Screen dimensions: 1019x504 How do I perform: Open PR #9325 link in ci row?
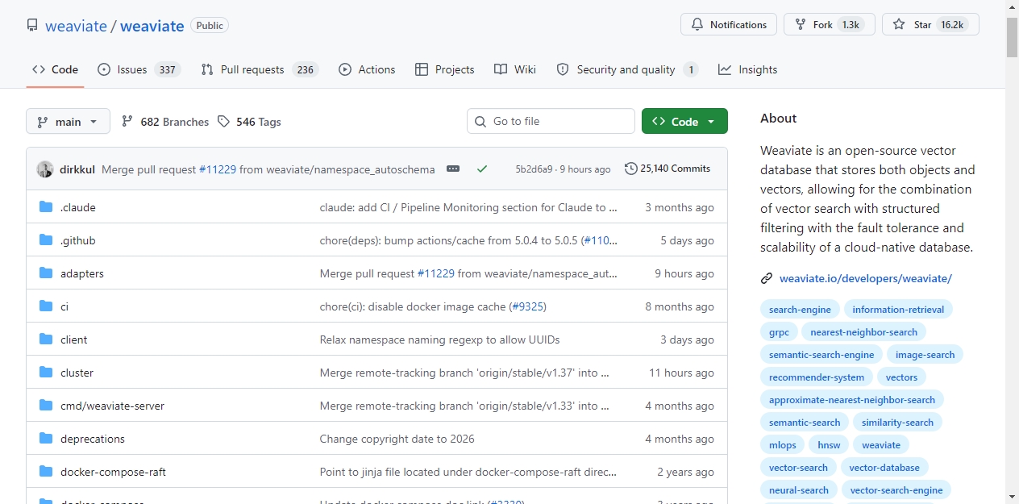(x=527, y=306)
